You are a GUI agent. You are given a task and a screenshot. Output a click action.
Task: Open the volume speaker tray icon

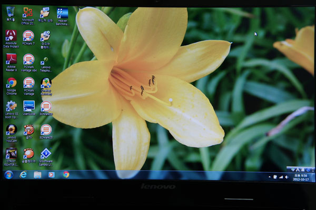point(287,177)
